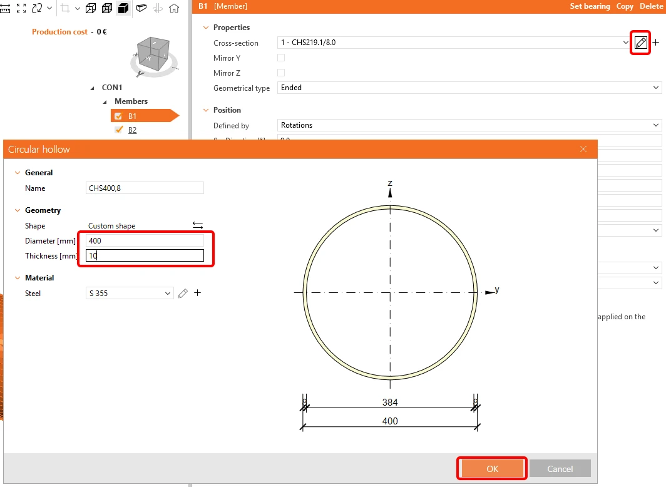Open the Steel S 355 dropdown
This screenshot has width=666, height=487.
click(130, 294)
